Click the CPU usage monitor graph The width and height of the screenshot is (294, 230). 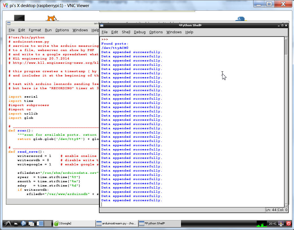261,224
